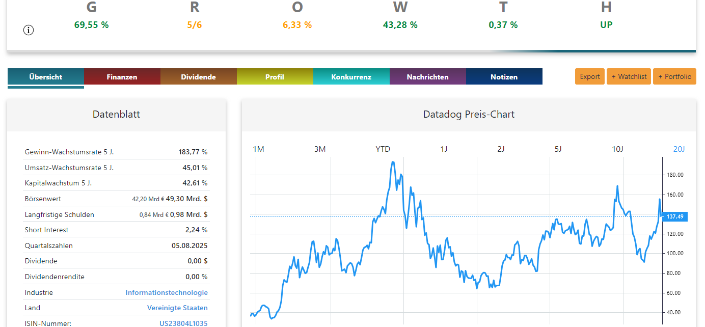
Task: Click T score 0,37 %
Action: coord(503,24)
